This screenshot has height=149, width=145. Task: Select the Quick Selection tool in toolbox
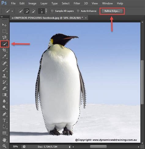coord(5,44)
